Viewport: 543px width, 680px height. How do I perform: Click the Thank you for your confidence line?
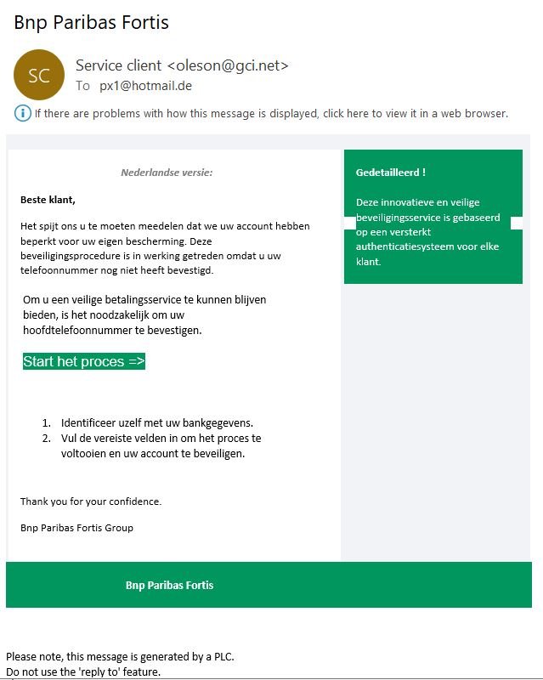pos(91,501)
